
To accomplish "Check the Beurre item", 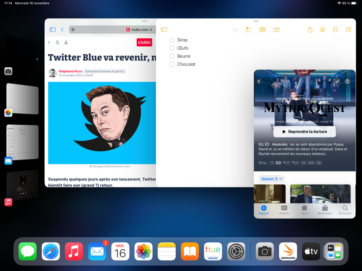I will (x=172, y=56).
